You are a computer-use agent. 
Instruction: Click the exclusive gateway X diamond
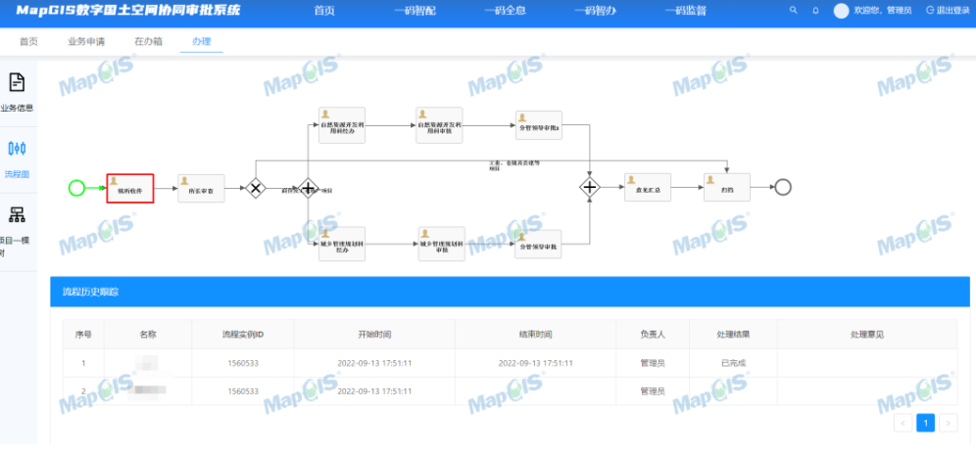[256, 188]
